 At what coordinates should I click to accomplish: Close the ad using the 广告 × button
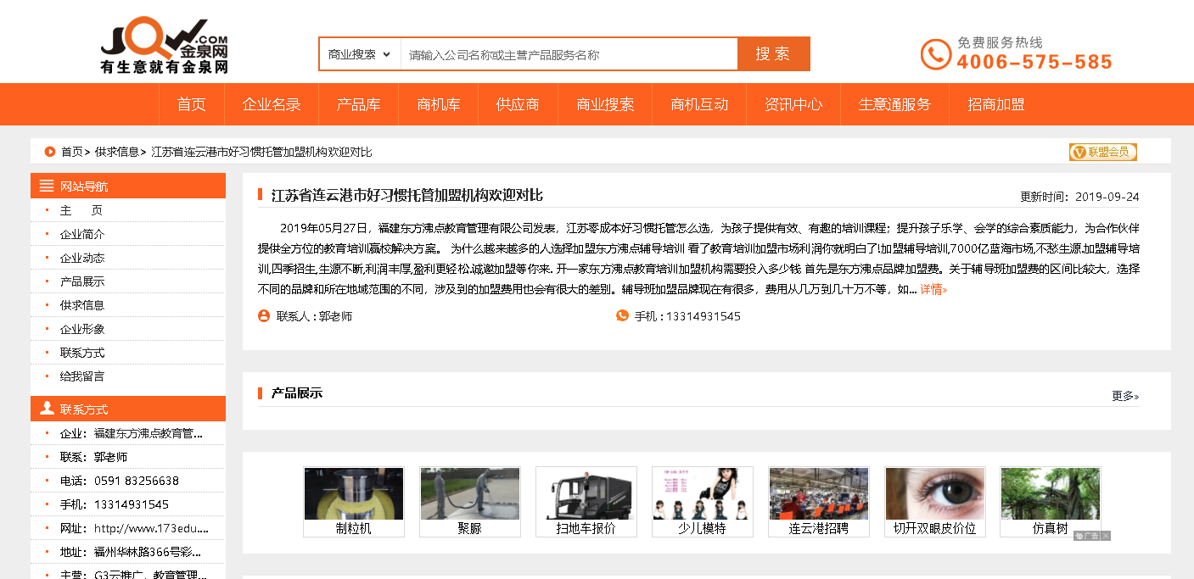point(1106,536)
